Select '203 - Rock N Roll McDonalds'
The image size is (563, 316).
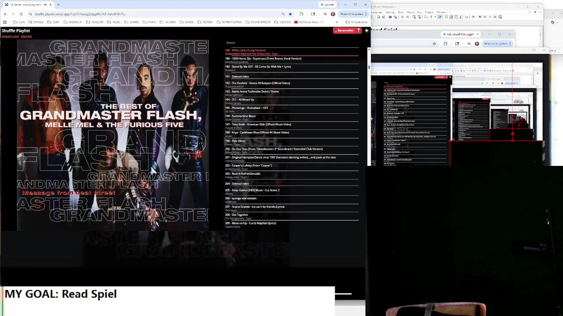click(x=292, y=175)
